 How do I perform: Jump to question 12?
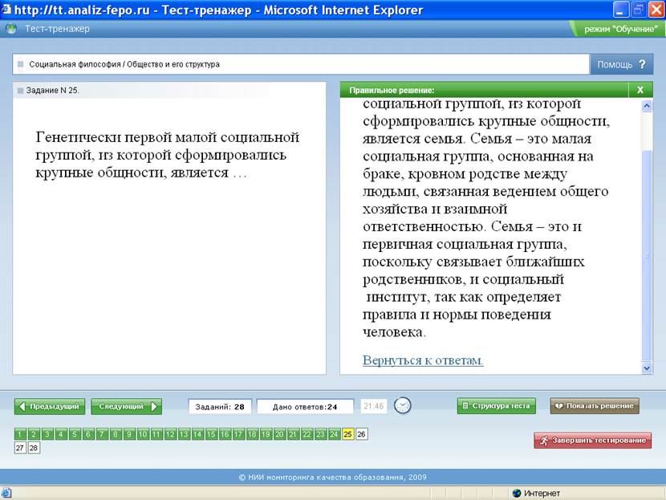(x=170, y=434)
